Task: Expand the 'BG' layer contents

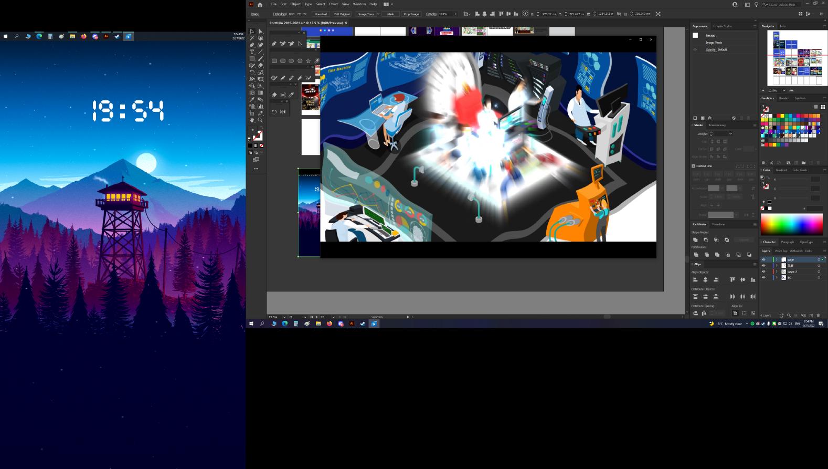Action: point(777,277)
